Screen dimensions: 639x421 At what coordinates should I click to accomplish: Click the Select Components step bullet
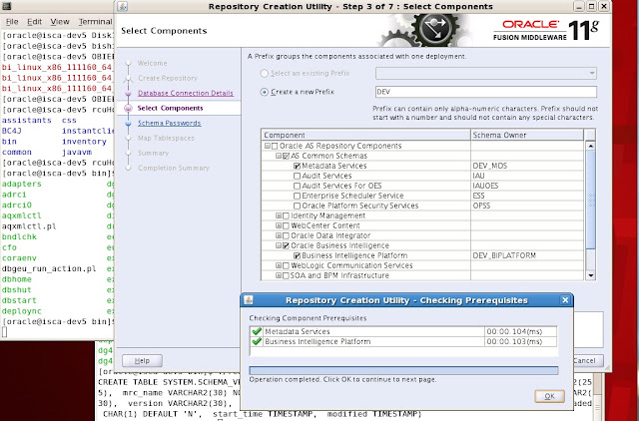(x=129, y=108)
